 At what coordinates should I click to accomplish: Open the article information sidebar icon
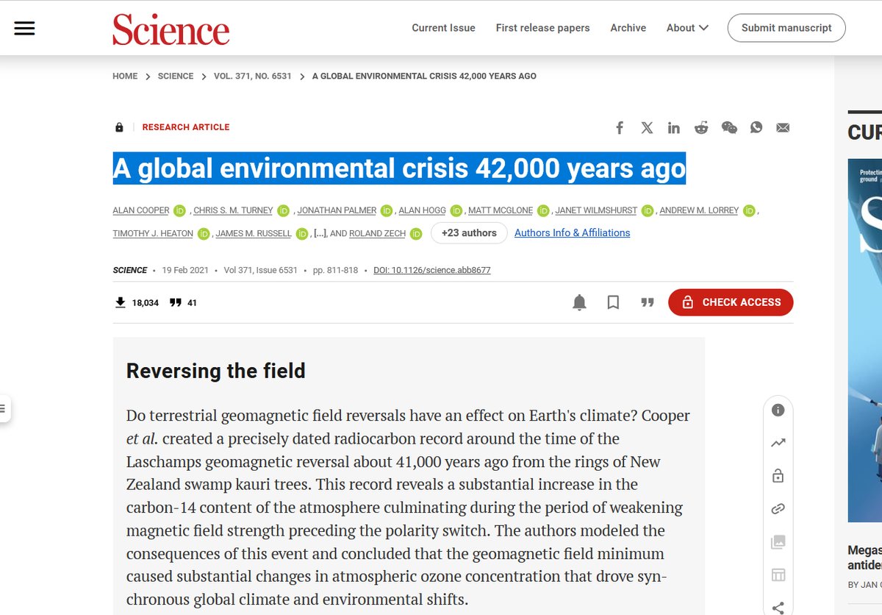click(778, 410)
